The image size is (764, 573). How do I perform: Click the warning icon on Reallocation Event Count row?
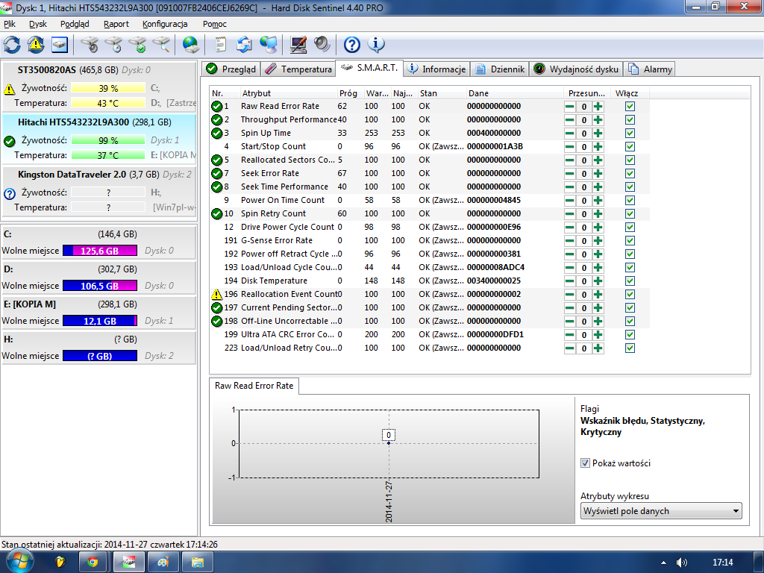[216, 294]
